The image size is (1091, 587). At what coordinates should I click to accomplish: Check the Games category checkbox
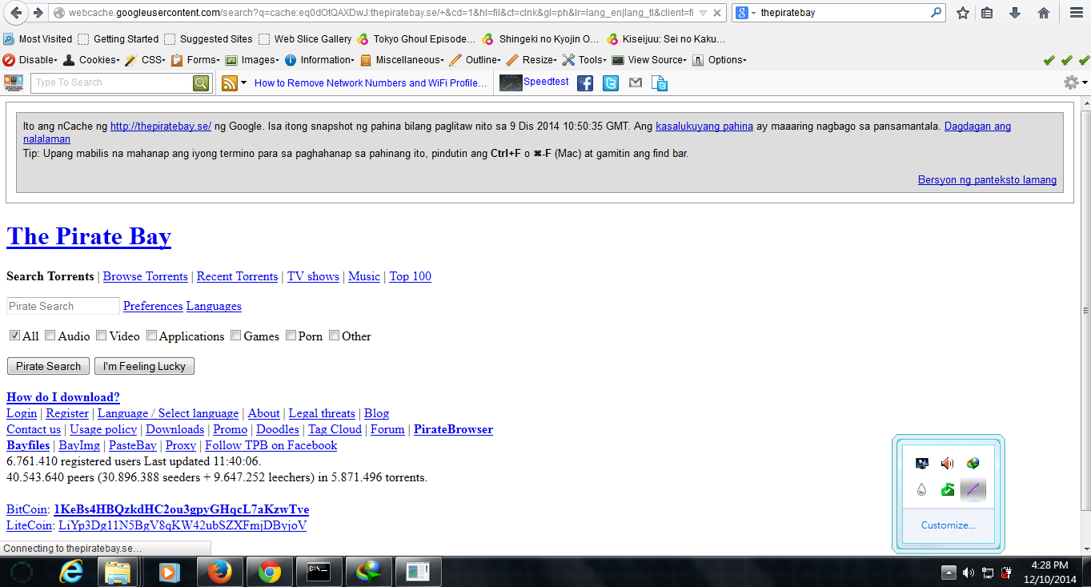pos(235,336)
